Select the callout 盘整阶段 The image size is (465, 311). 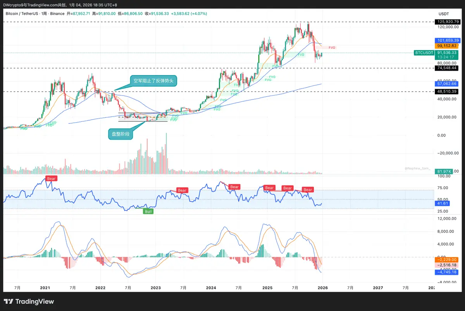click(x=121, y=134)
